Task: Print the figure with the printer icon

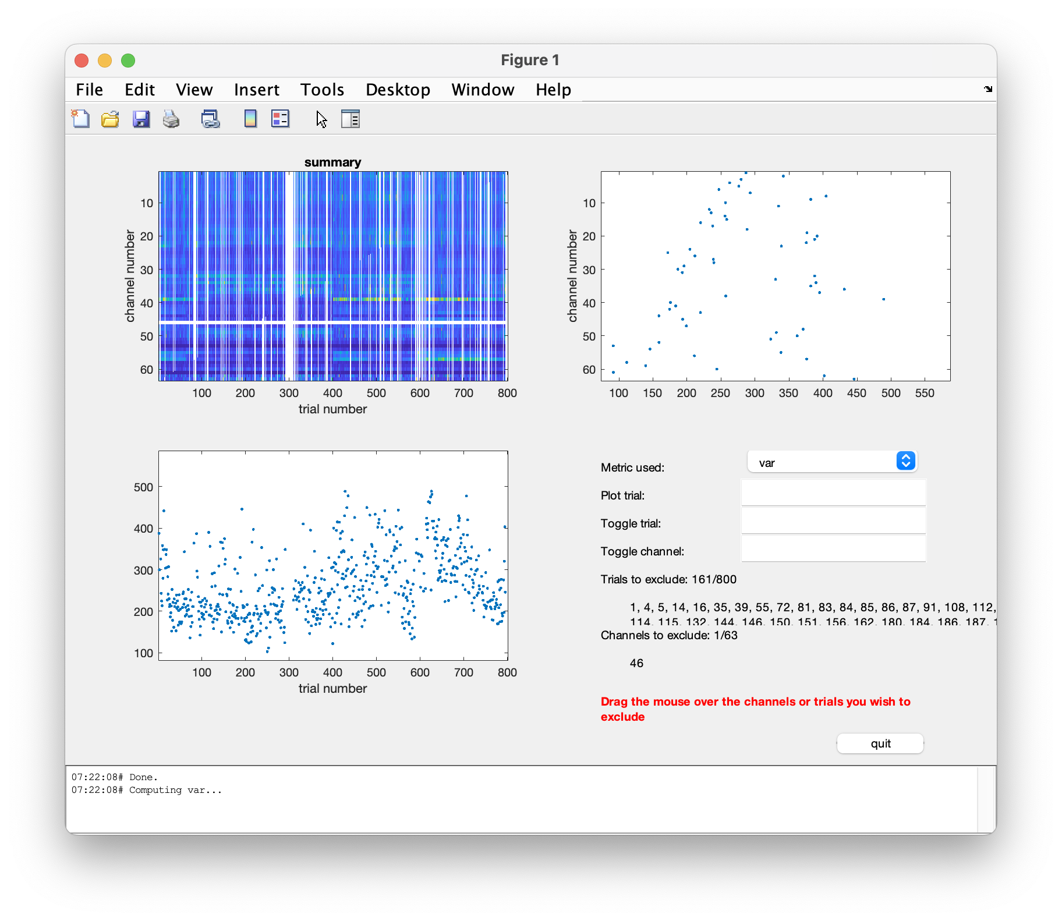Action: point(171,119)
